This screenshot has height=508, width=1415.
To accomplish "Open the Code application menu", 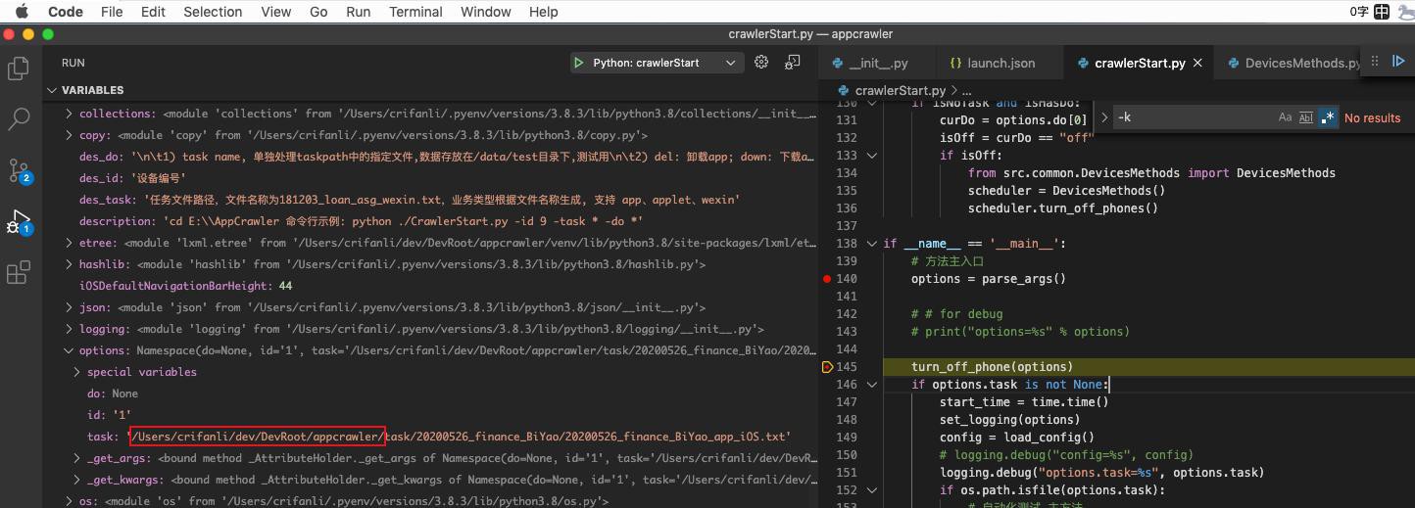I will click(66, 12).
